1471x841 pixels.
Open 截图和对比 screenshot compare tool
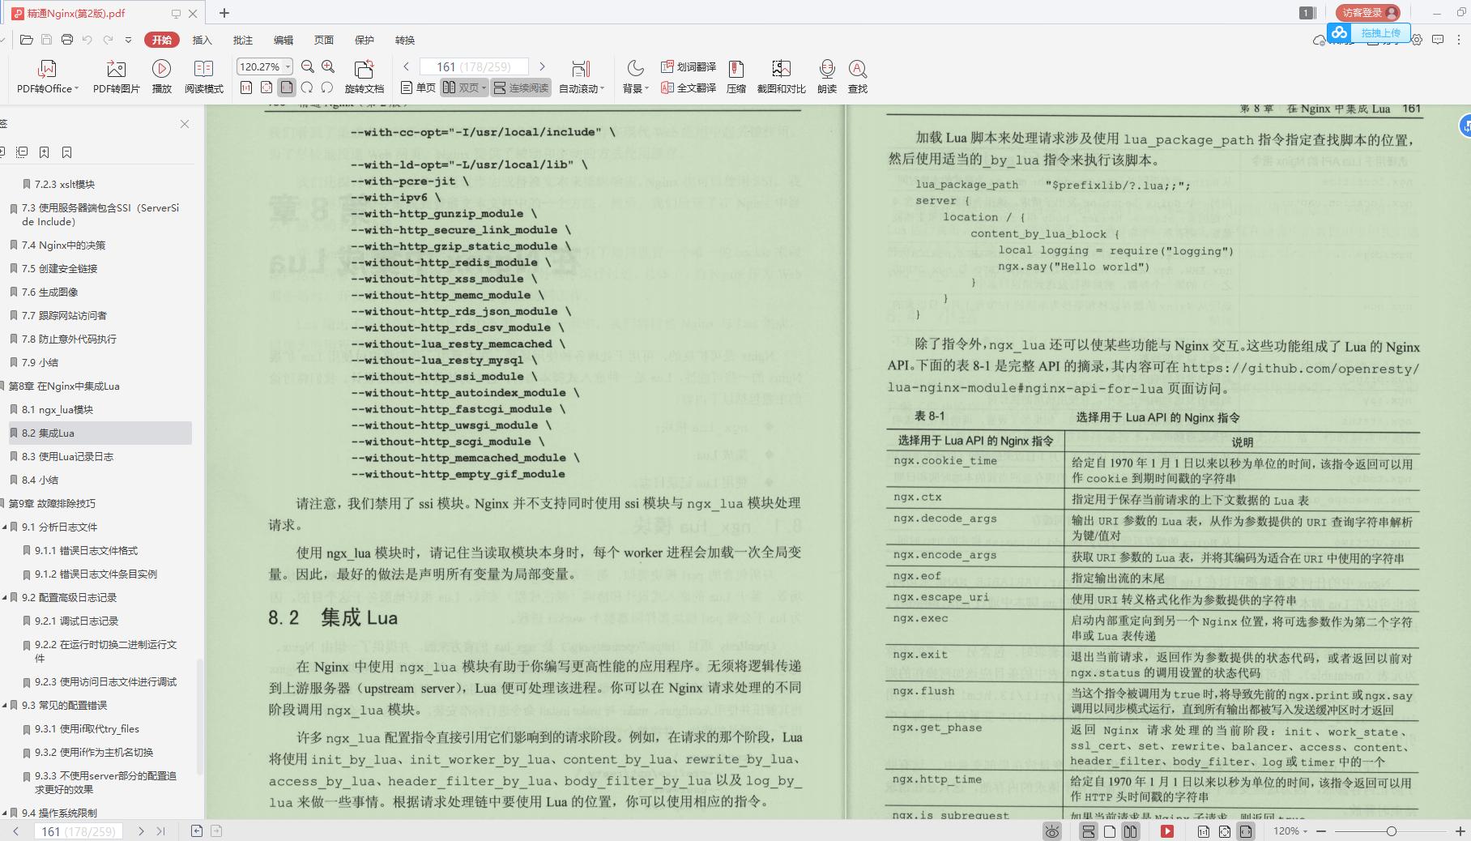tap(780, 77)
